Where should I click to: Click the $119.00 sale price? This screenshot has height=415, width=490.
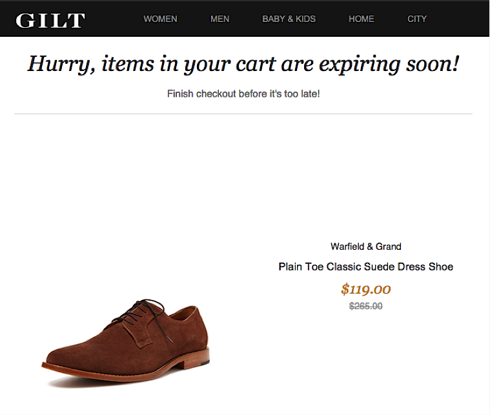click(365, 289)
